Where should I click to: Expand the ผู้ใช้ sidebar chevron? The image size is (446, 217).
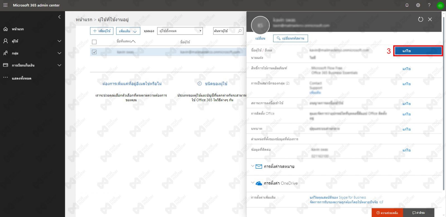tap(59, 41)
